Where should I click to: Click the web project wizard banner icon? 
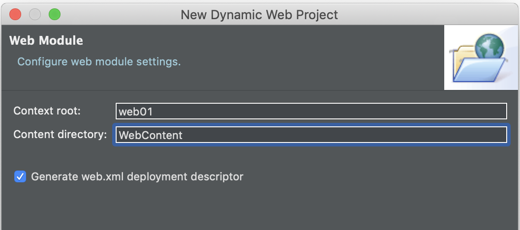(x=481, y=57)
